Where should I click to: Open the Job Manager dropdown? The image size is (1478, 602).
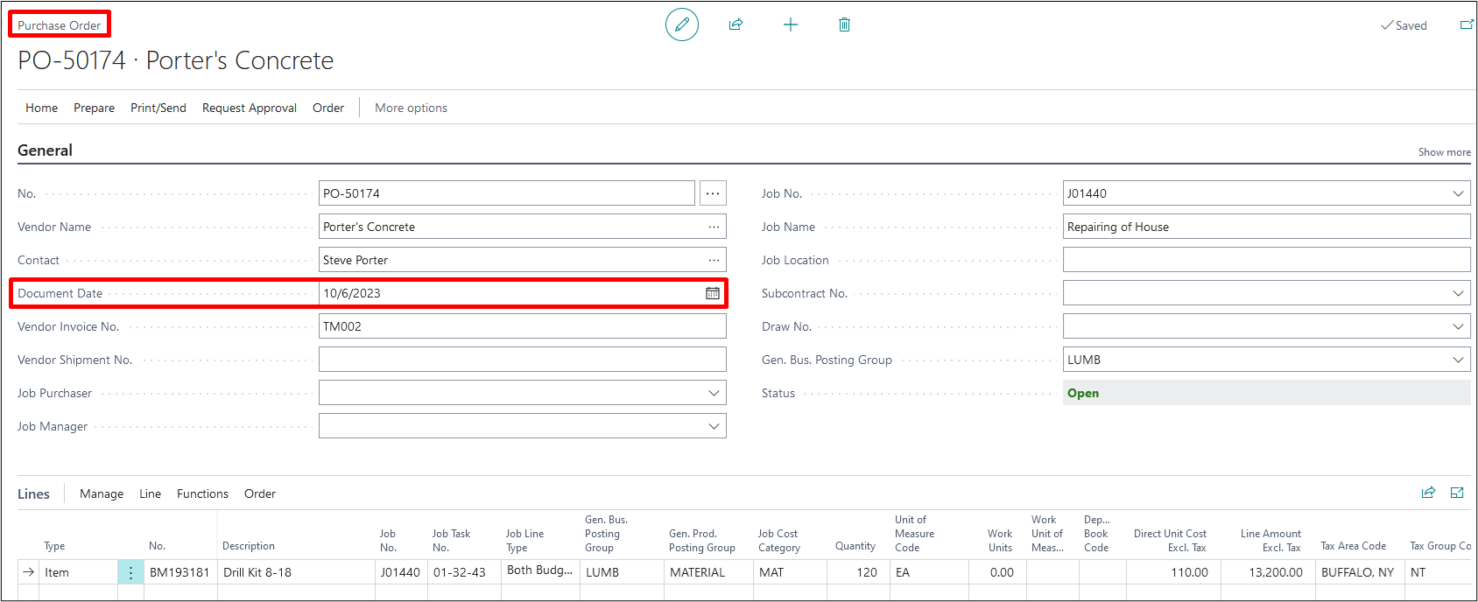point(714,426)
